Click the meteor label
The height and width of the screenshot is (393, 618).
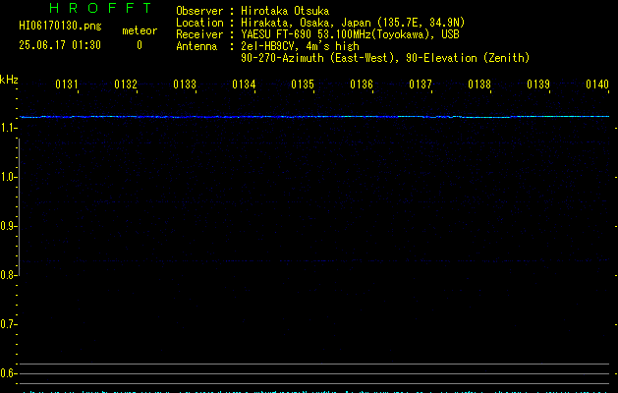pyautogui.click(x=140, y=30)
